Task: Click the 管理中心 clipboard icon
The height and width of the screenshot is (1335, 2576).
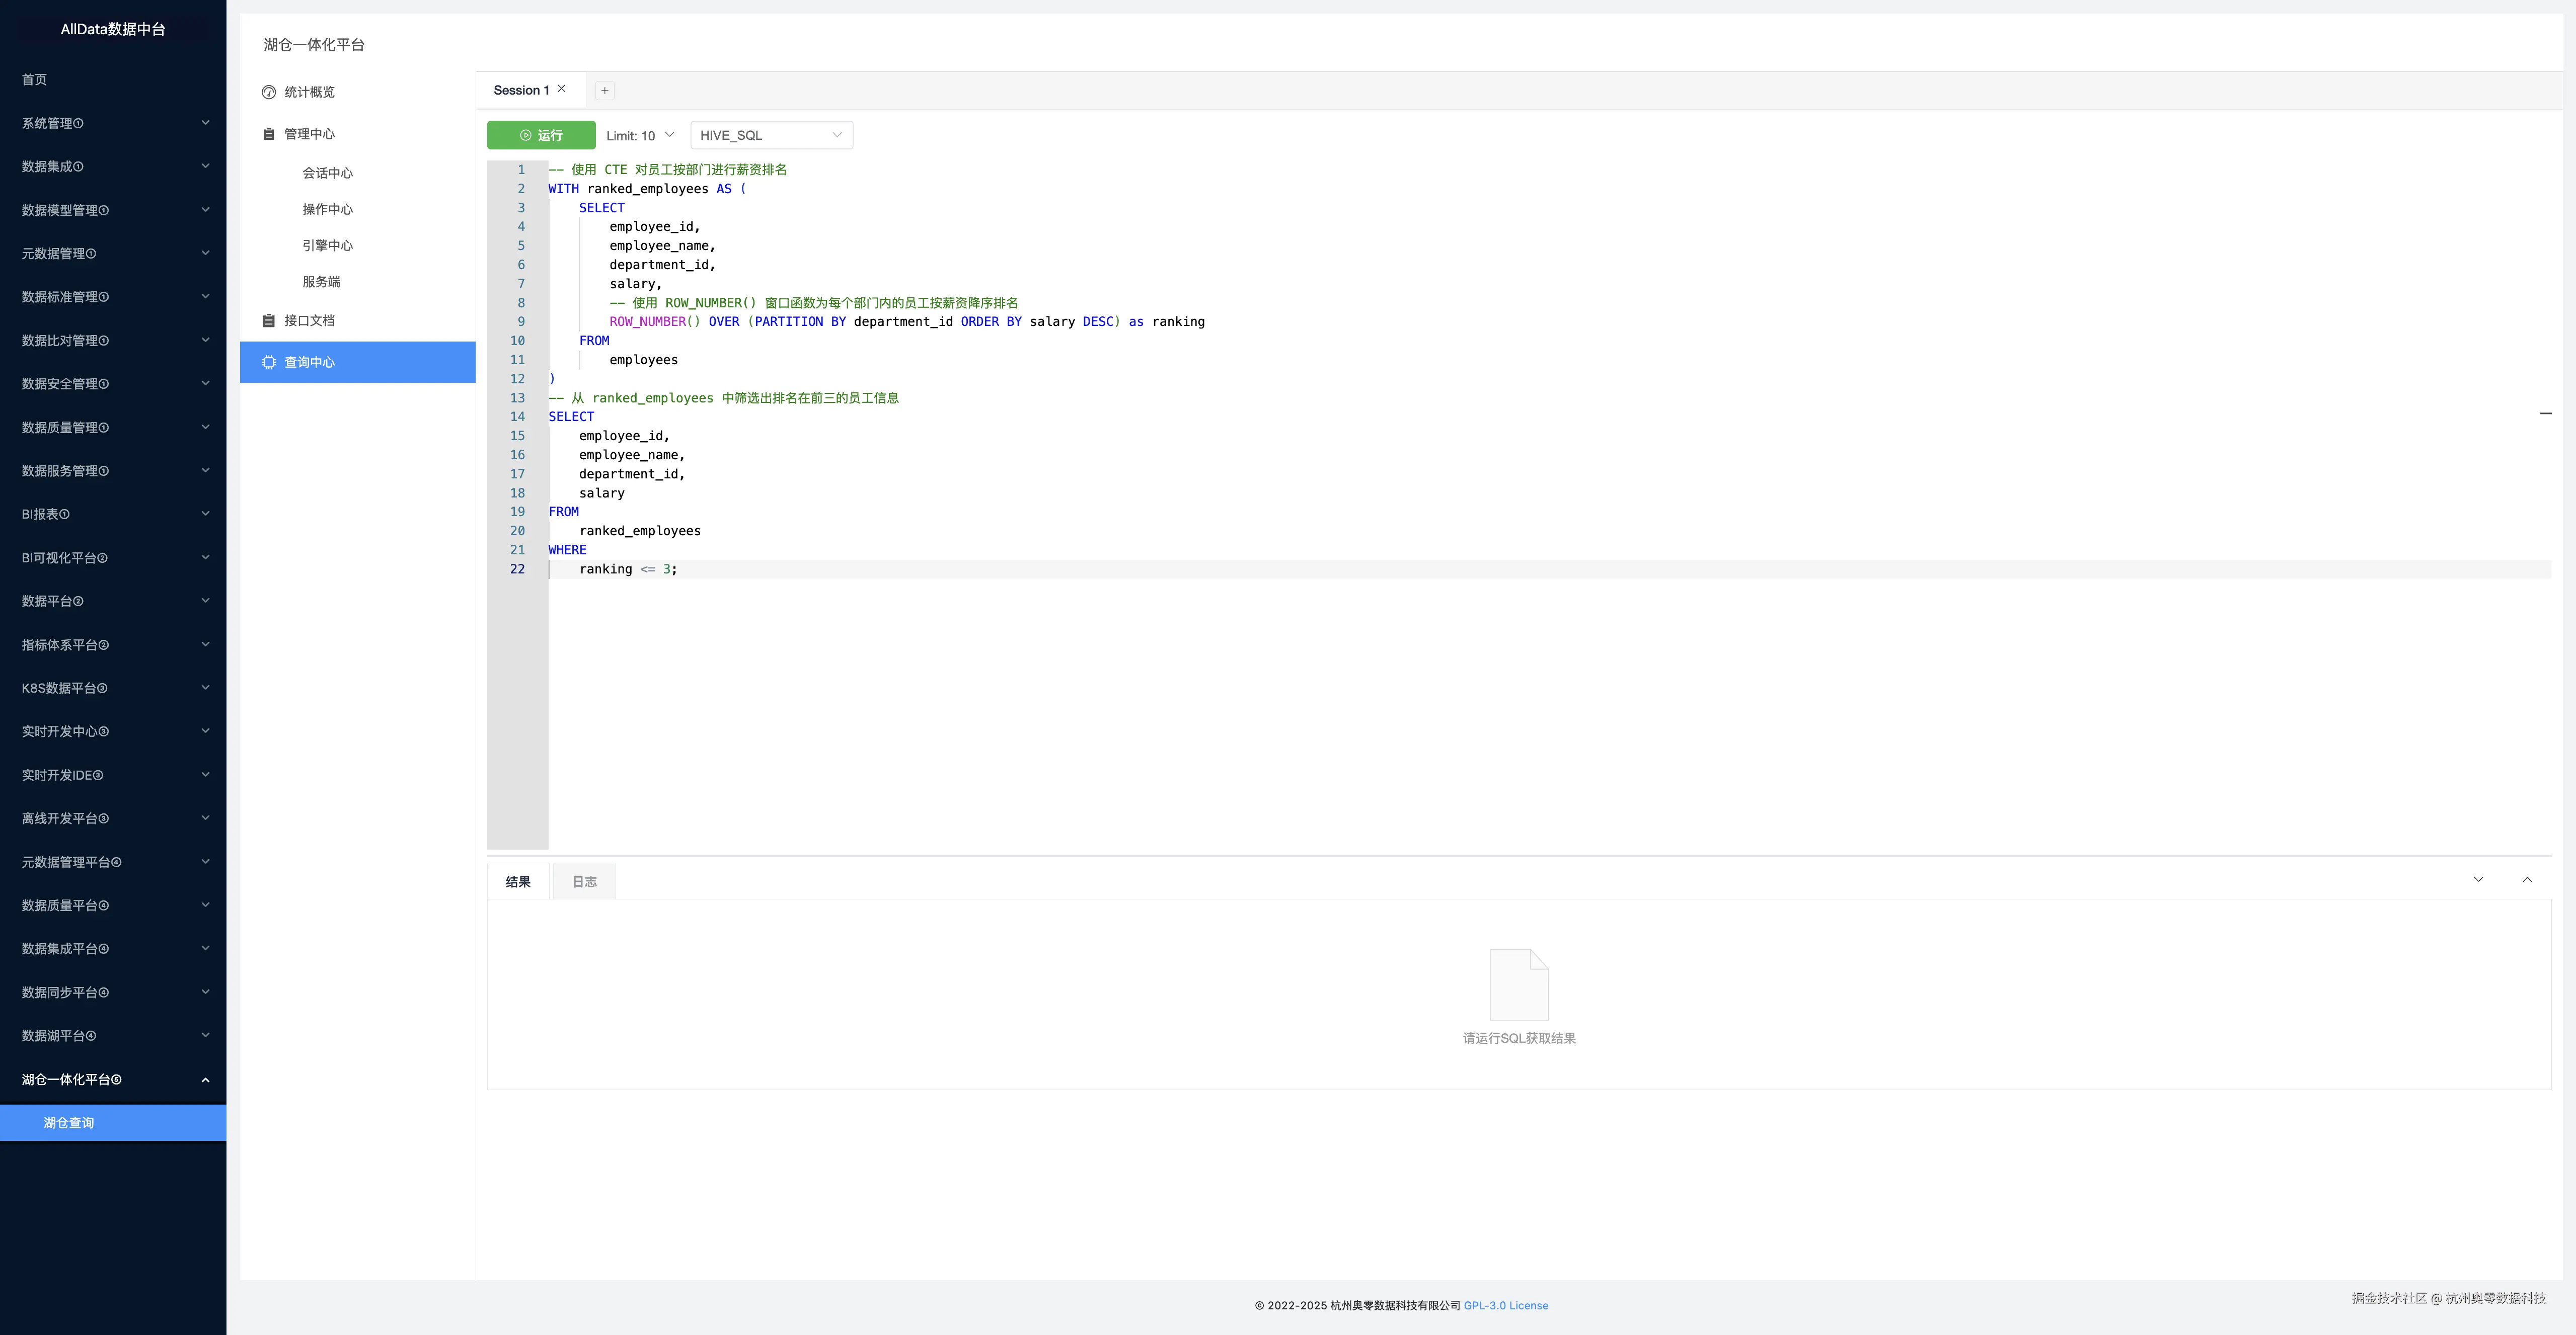Action: click(268, 134)
